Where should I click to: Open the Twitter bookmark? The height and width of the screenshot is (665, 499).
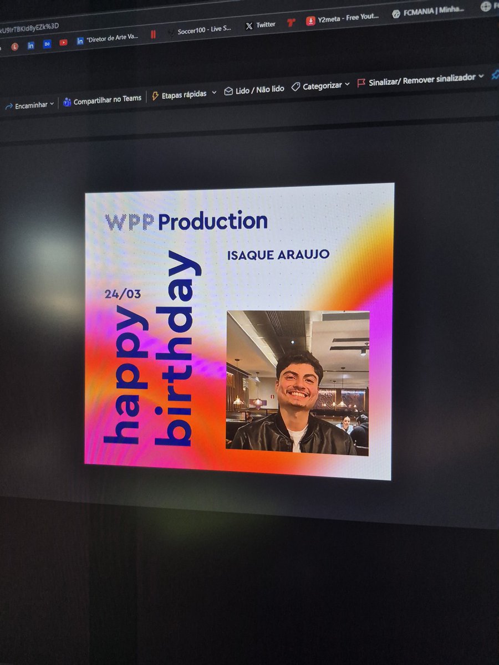click(261, 25)
